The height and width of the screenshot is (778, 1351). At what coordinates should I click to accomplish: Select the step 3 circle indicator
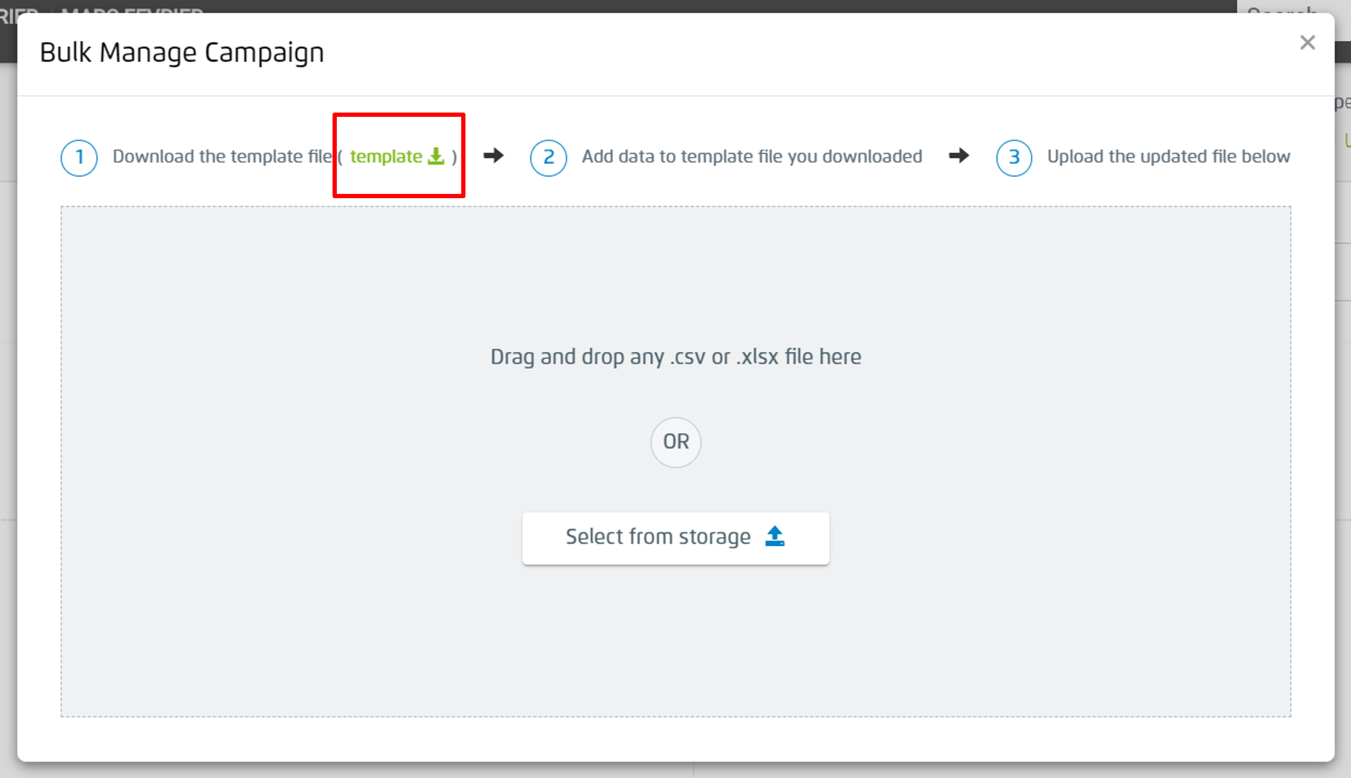(1013, 157)
